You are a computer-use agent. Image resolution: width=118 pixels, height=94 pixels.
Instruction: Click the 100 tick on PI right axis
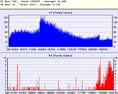click(x=115, y=22)
